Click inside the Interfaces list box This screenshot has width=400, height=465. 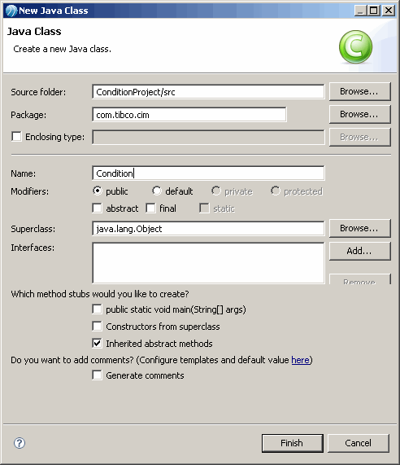point(208,263)
